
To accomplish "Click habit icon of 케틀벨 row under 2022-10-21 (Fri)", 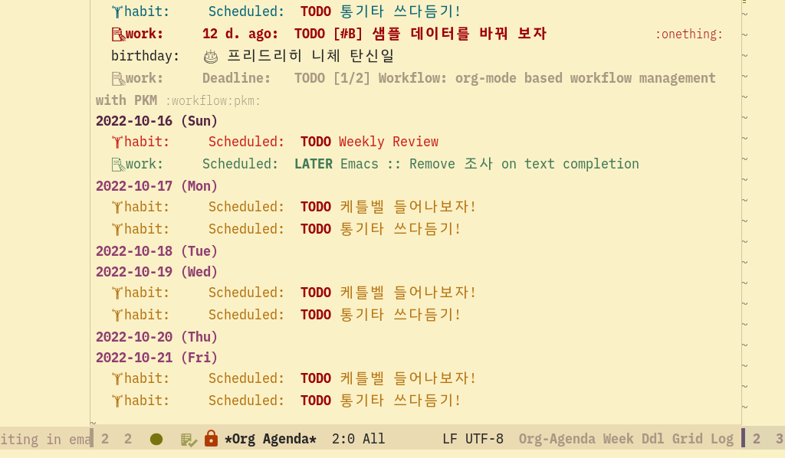I will click(x=117, y=378).
